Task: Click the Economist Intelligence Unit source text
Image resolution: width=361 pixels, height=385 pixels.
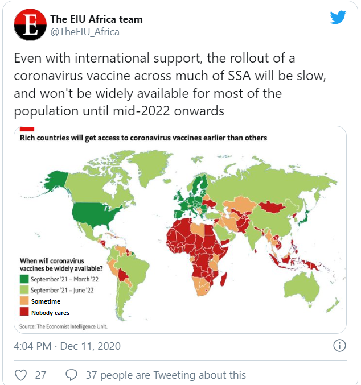Action: [x=63, y=326]
